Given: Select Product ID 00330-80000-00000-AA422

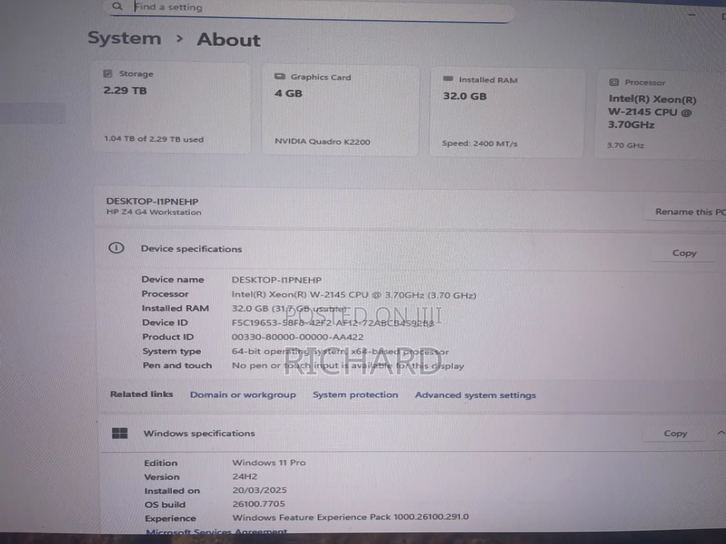Looking at the screenshot, I should tap(298, 337).
